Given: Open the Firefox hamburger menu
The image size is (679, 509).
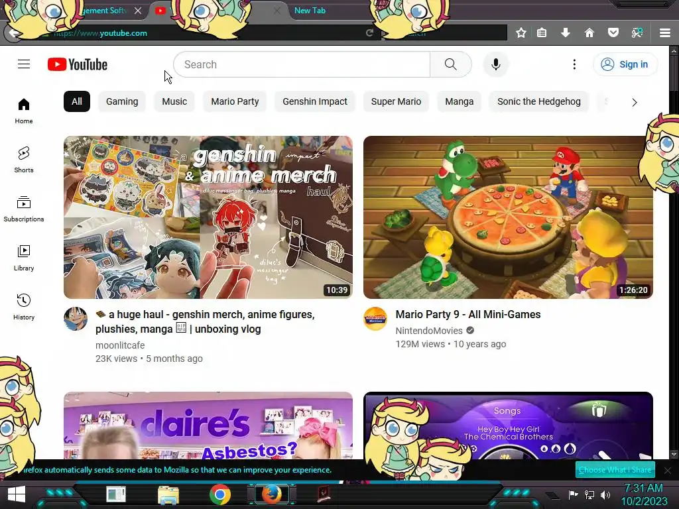Looking at the screenshot, I should click(x=665, y=33).
